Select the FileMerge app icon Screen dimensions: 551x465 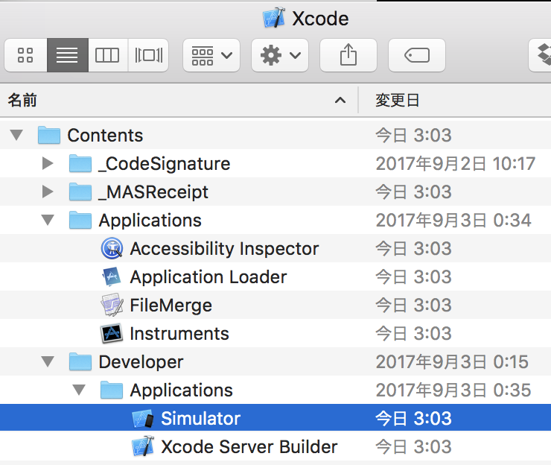tap(112, 306)
